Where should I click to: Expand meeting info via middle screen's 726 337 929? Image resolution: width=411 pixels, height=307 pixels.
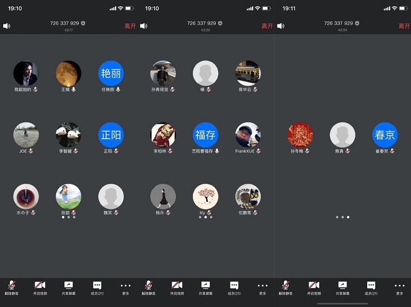pyautogui.click(x=202, y=24)
